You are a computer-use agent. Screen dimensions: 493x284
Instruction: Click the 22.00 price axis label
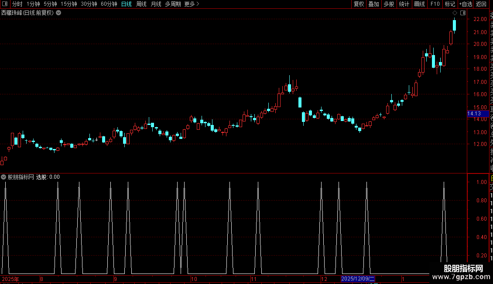480,19
